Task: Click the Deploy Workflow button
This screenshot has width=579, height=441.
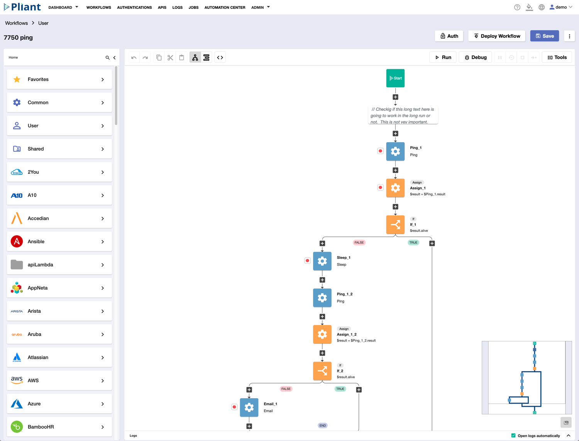Action: (497, 36)
